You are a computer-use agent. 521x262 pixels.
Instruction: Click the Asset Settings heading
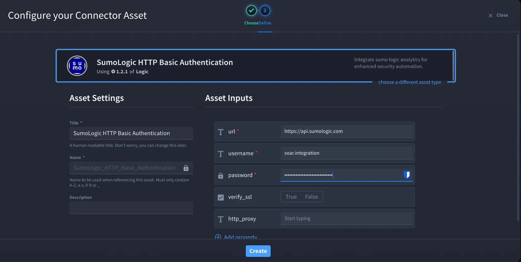click(97, 98)
